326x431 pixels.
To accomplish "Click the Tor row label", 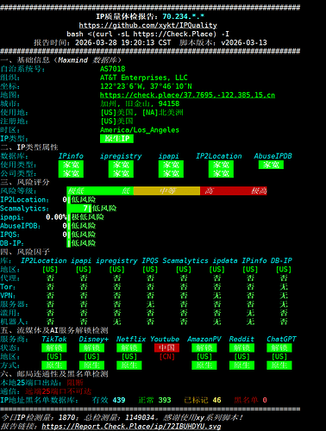I will pos(8,287).
